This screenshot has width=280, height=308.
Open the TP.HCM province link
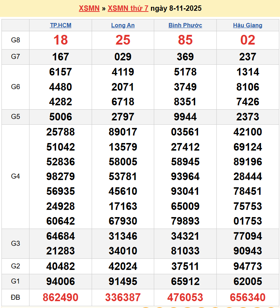pyautogui.click(x=60, y=25)
